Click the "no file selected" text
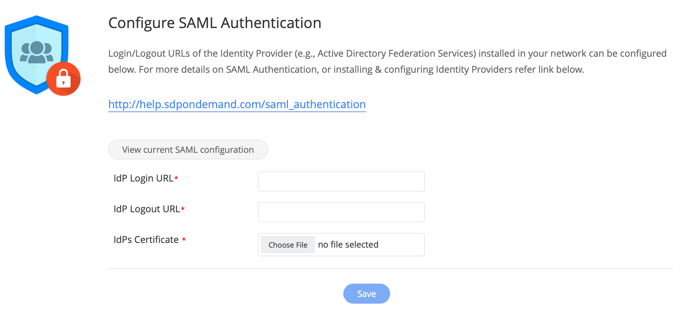This screenshot has width=680, height=317. (348, 245)
